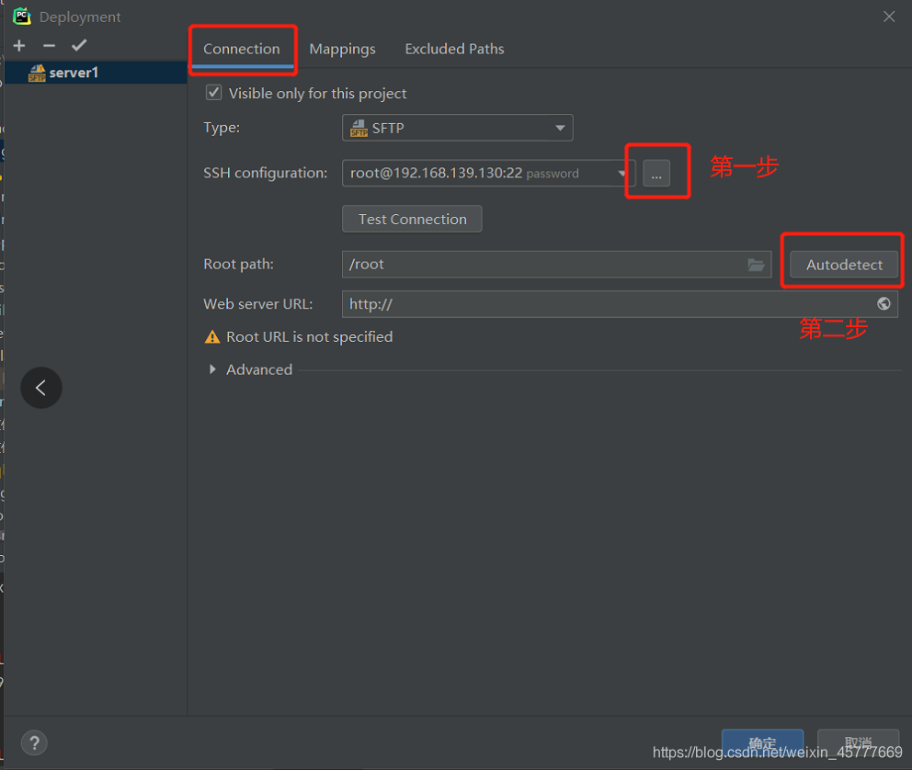Click the Root URL not specified warning icon

[x=212, y=337]
